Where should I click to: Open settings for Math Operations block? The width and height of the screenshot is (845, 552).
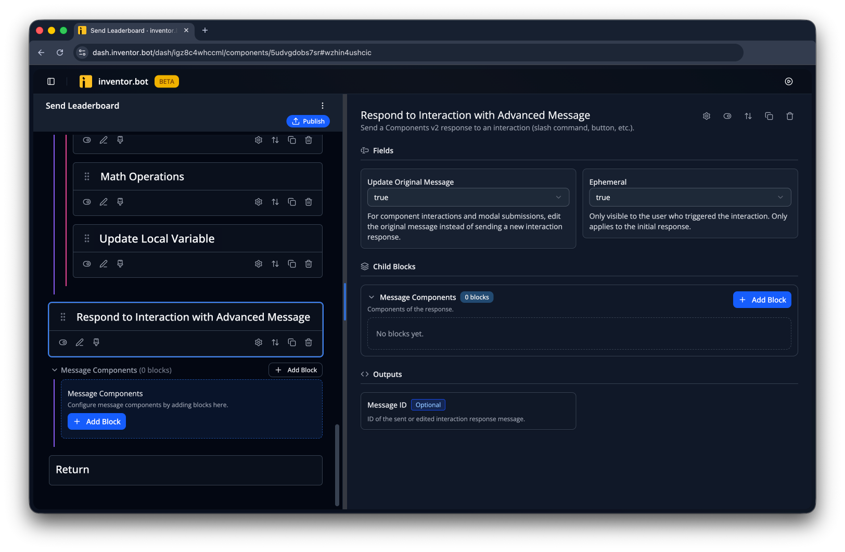click(259, 202)
